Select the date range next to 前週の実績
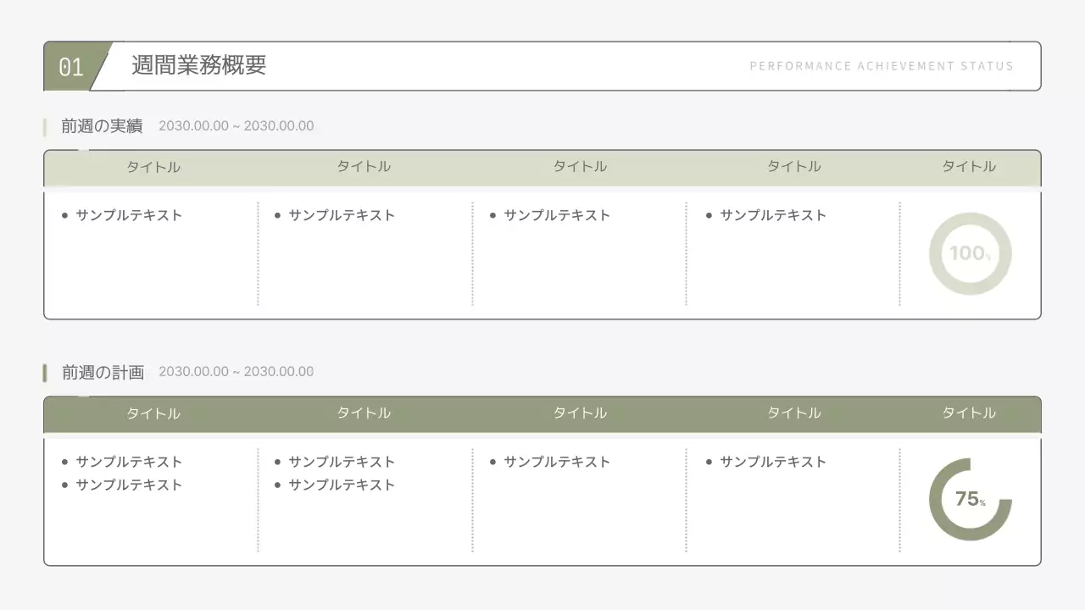 coord(236,125)
